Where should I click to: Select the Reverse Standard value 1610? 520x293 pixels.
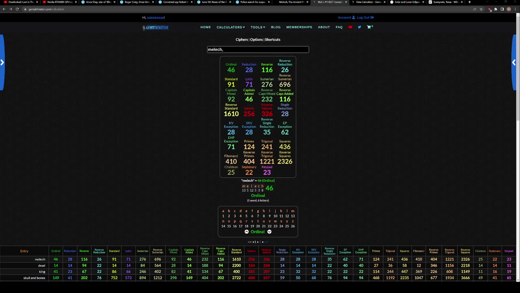point(231,114)
